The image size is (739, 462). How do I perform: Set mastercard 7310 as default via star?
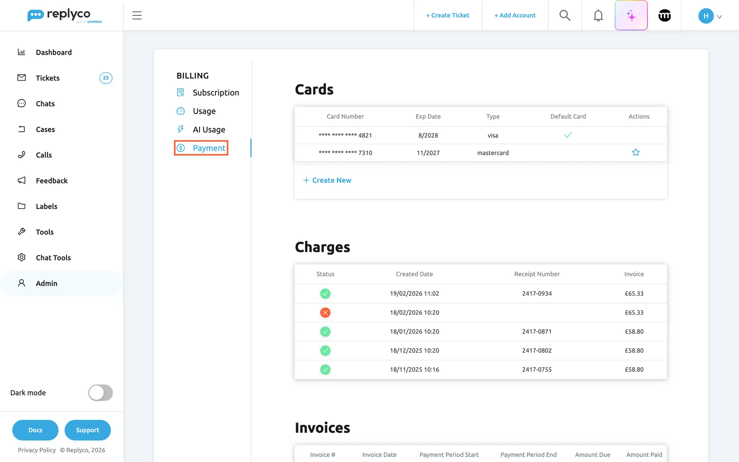tap(636, 152)
